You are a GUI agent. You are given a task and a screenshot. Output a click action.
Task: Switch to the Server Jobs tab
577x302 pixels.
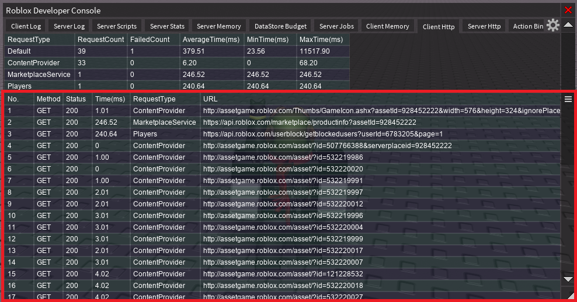(x=336, y=26)
